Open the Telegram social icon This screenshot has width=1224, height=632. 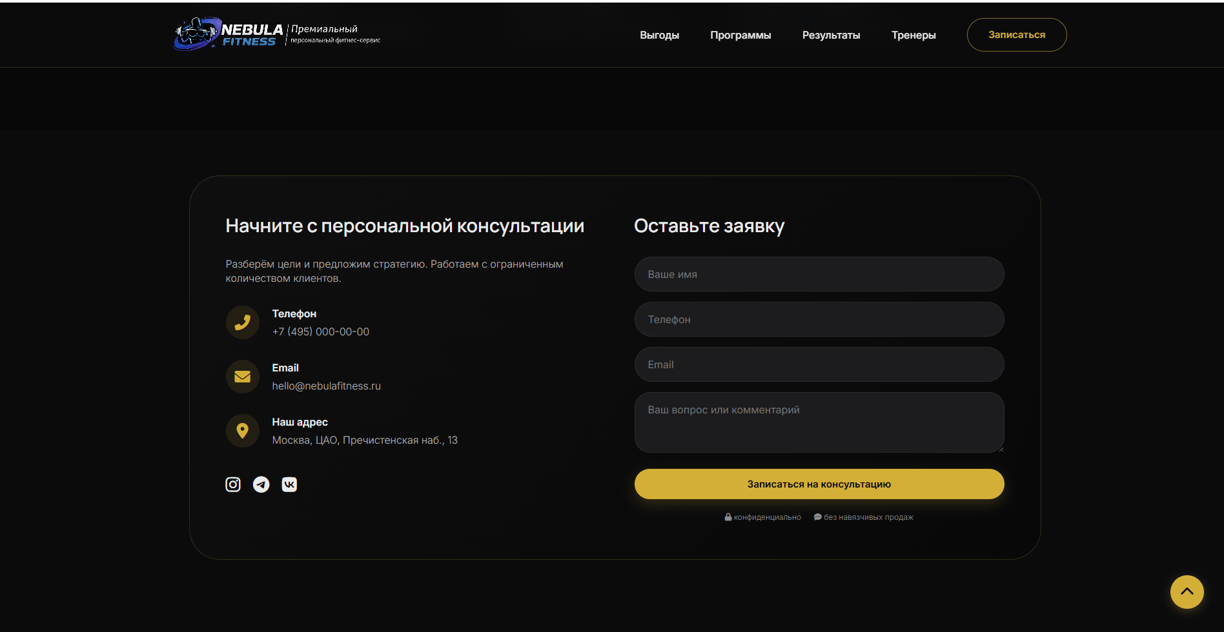(261, 484)
